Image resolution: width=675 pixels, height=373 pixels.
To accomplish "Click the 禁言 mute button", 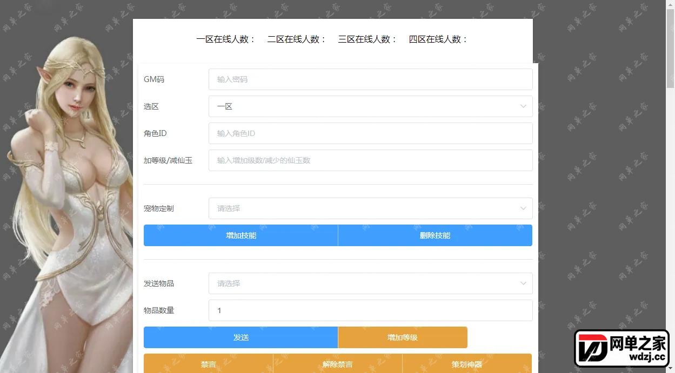I will pyautogui.click(x=208, y=364).
